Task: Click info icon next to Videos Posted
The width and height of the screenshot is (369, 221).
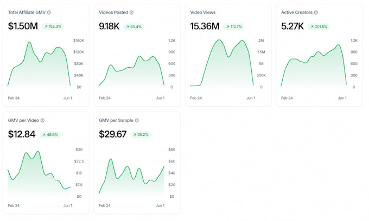Action: [x=131, y=12]
